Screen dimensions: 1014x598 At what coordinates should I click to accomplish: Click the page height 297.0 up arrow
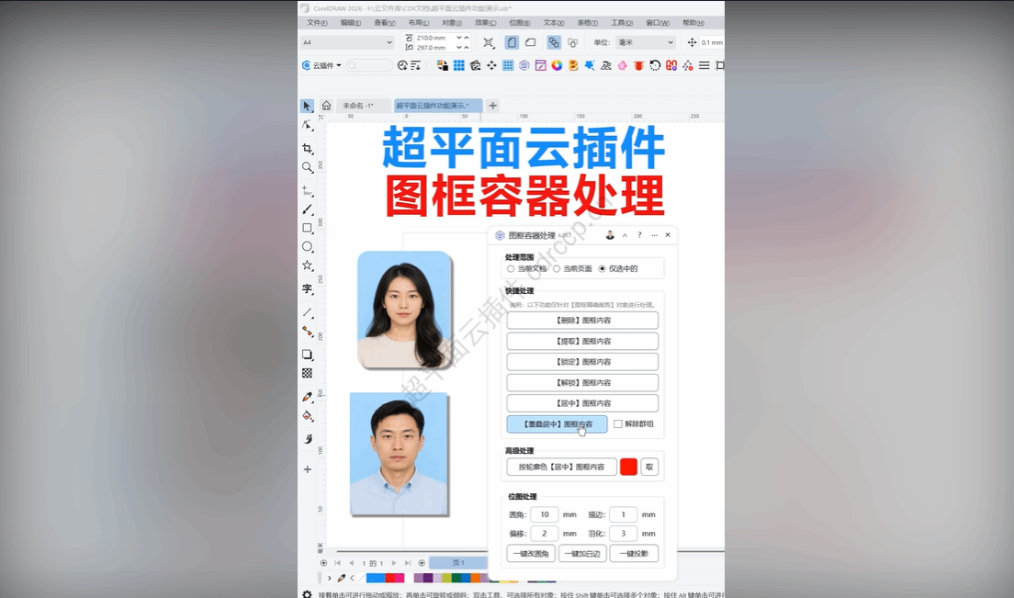tap(467, 47)
